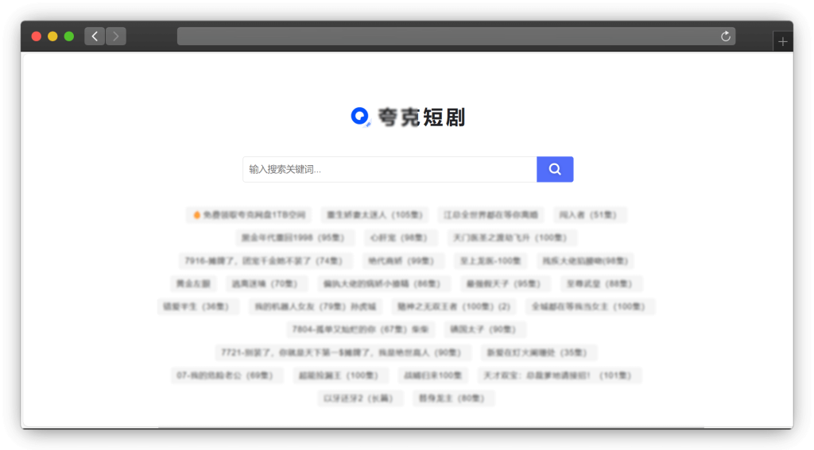Open the 黄金左眼 tag
This screenshot has height=450, width=814.
193,283
